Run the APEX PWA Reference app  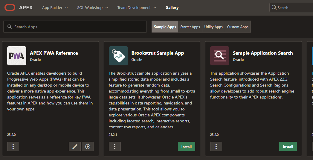coord(88,147)
